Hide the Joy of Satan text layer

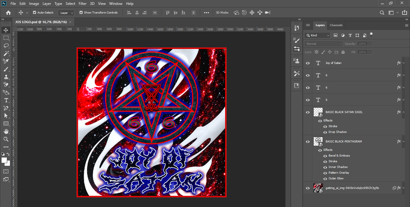pos(308,63)
